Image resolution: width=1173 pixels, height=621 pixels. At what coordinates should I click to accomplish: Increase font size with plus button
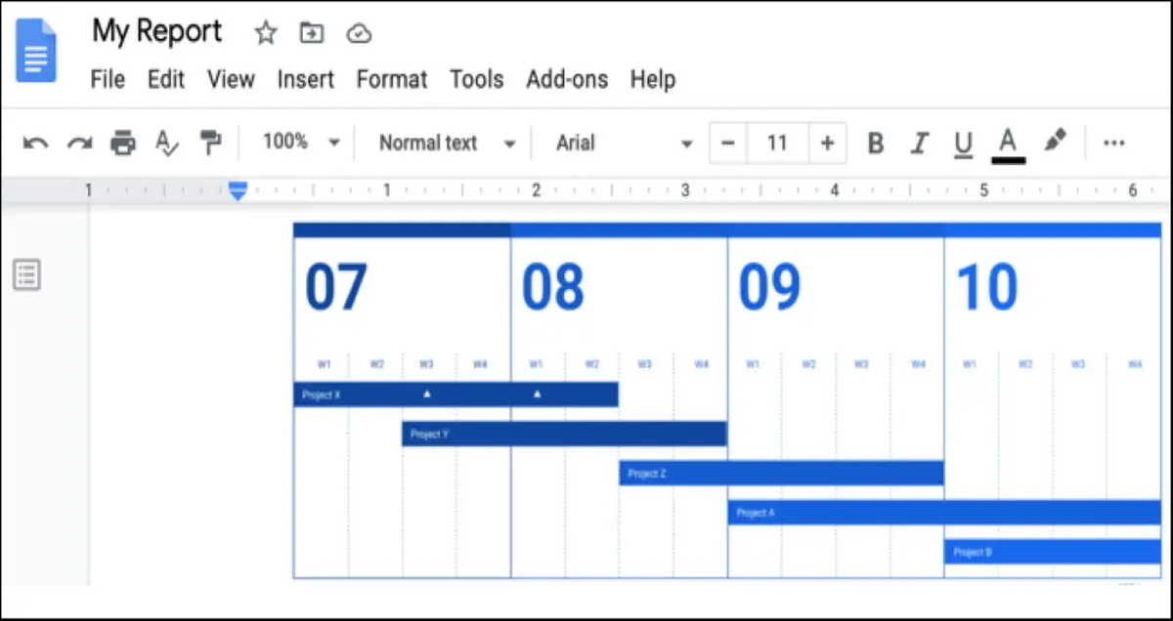tap(827, 144)
